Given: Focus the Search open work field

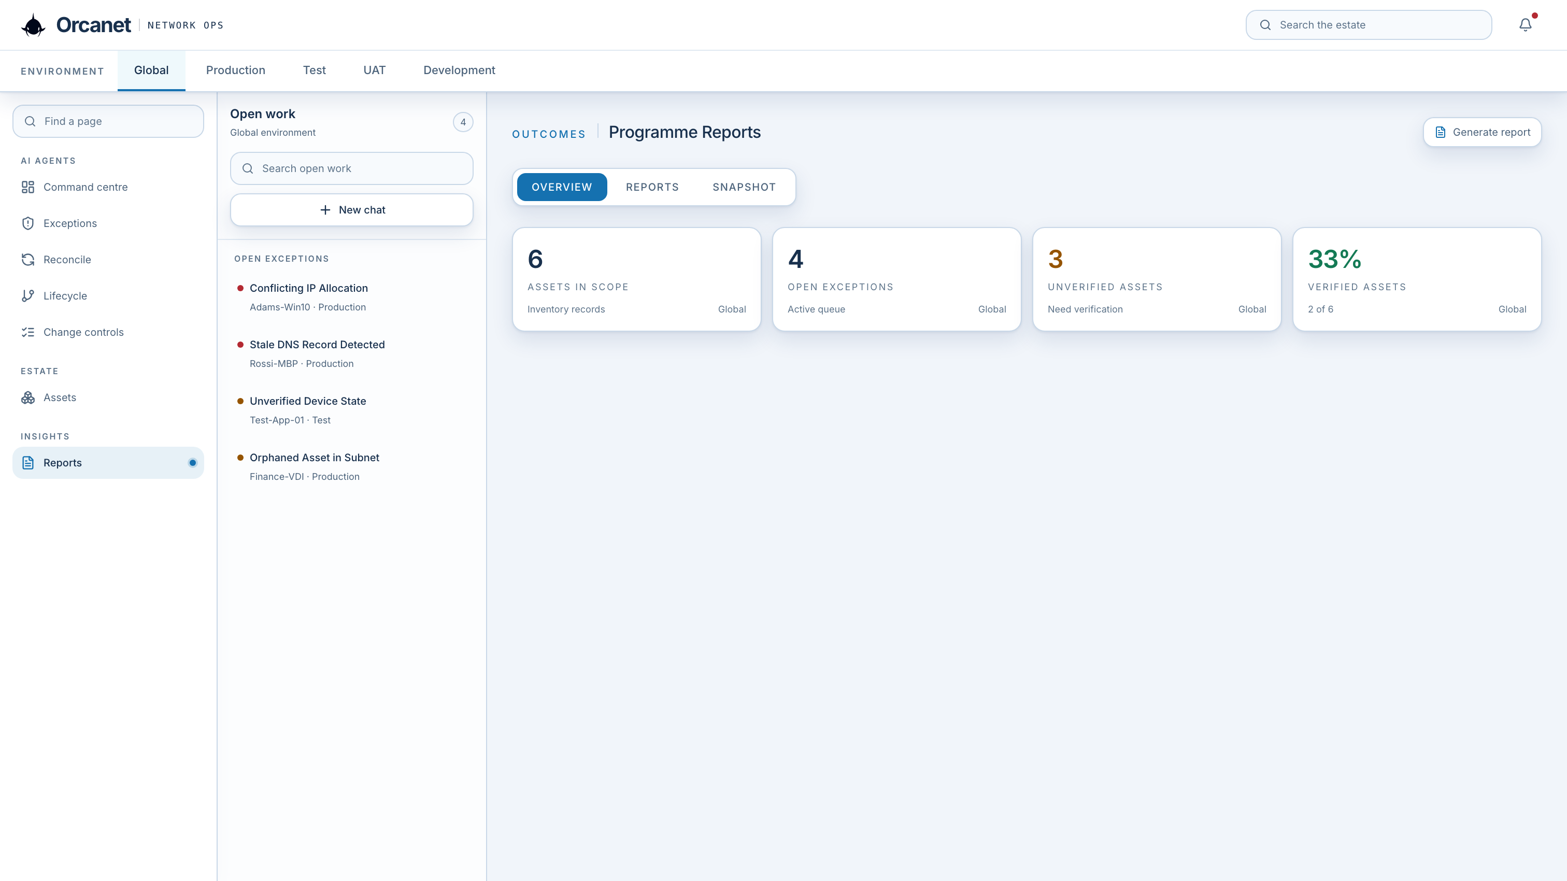Looking at the screenshot, I should [352, 168].
